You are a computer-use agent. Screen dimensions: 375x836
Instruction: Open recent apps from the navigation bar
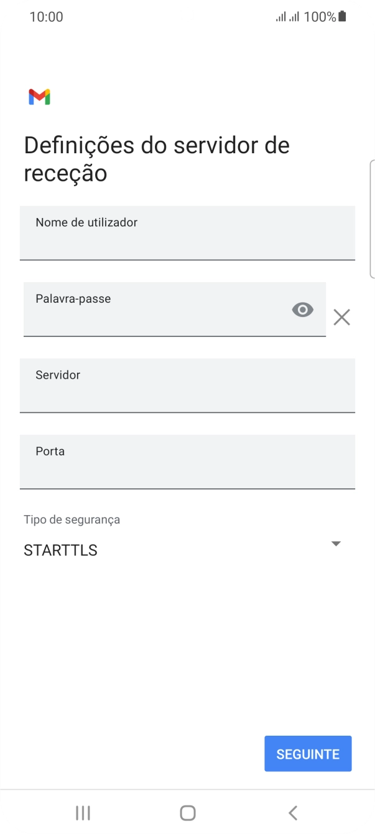point(83,812)
